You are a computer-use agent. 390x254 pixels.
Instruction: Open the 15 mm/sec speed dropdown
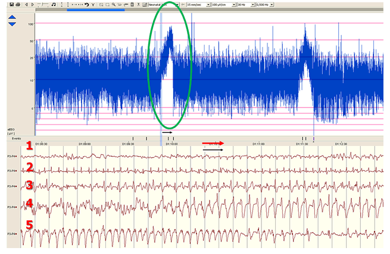tap(208, 5)
